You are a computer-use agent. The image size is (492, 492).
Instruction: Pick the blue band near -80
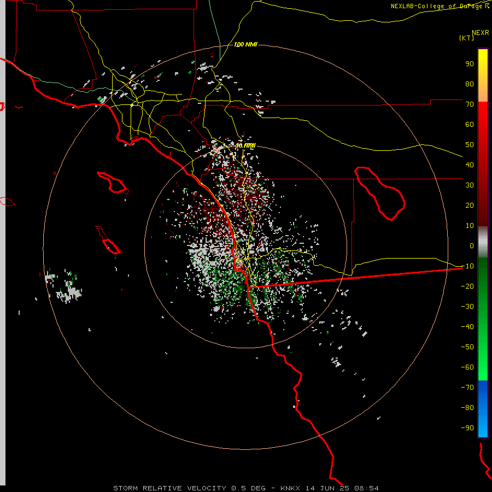point(483,408)
